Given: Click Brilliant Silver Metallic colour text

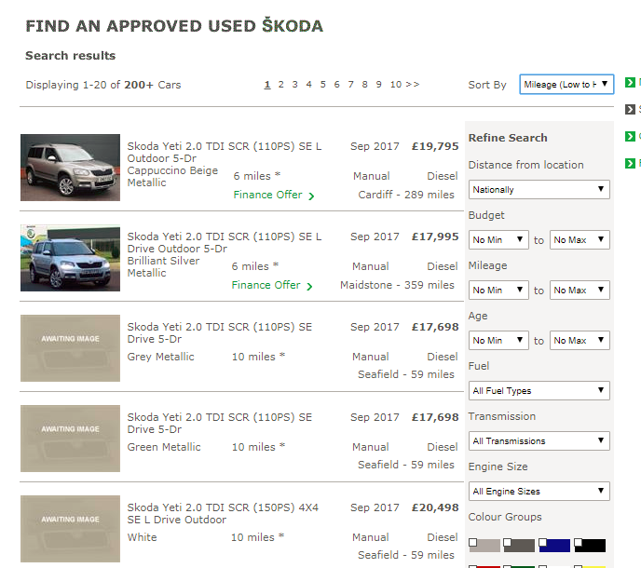Looking at the screenshot, I should point(164,267).
